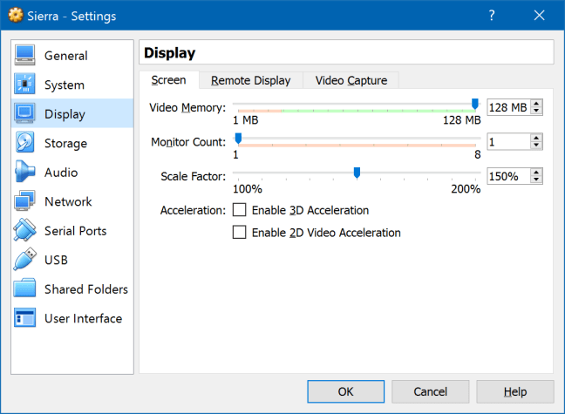
Task: Increase Video Memory with spinner up arrow
Action: 536,104
